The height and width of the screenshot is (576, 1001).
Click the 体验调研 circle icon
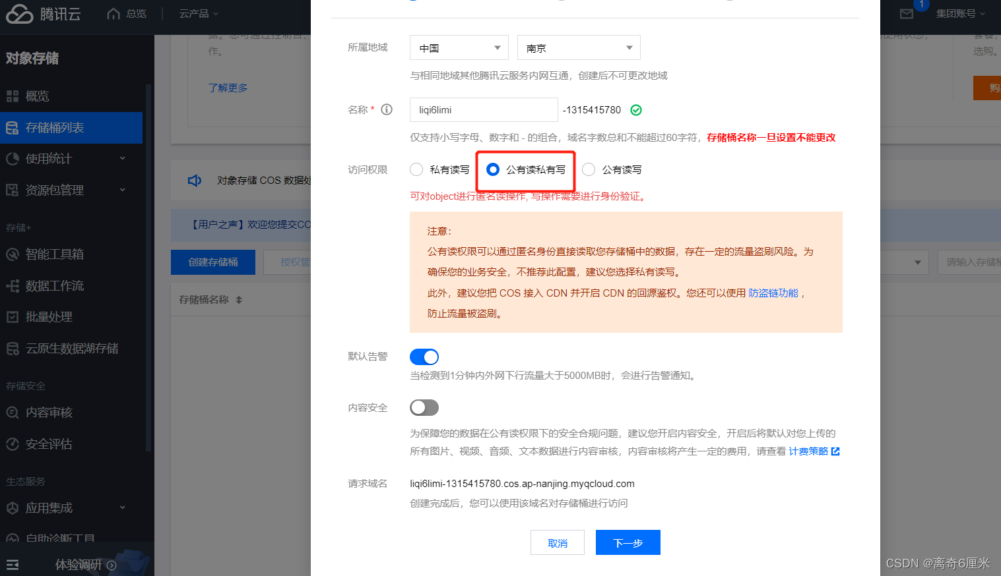click(x=112, y=565)
